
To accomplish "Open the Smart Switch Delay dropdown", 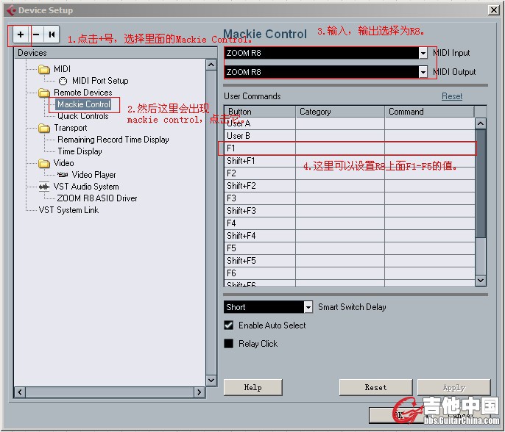I will 308,307.
